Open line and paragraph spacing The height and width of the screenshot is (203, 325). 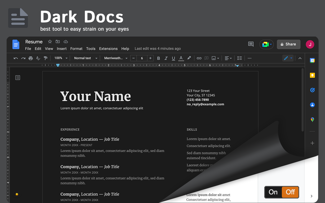tap(239, 58)
